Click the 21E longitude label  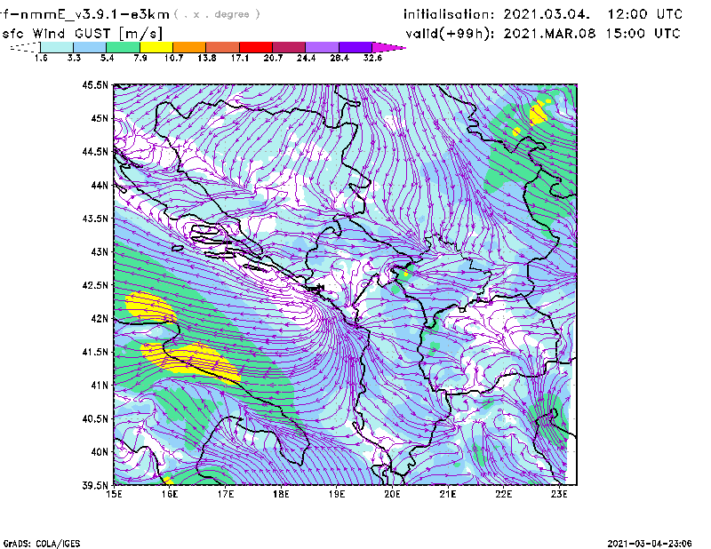tap(448, 494)
